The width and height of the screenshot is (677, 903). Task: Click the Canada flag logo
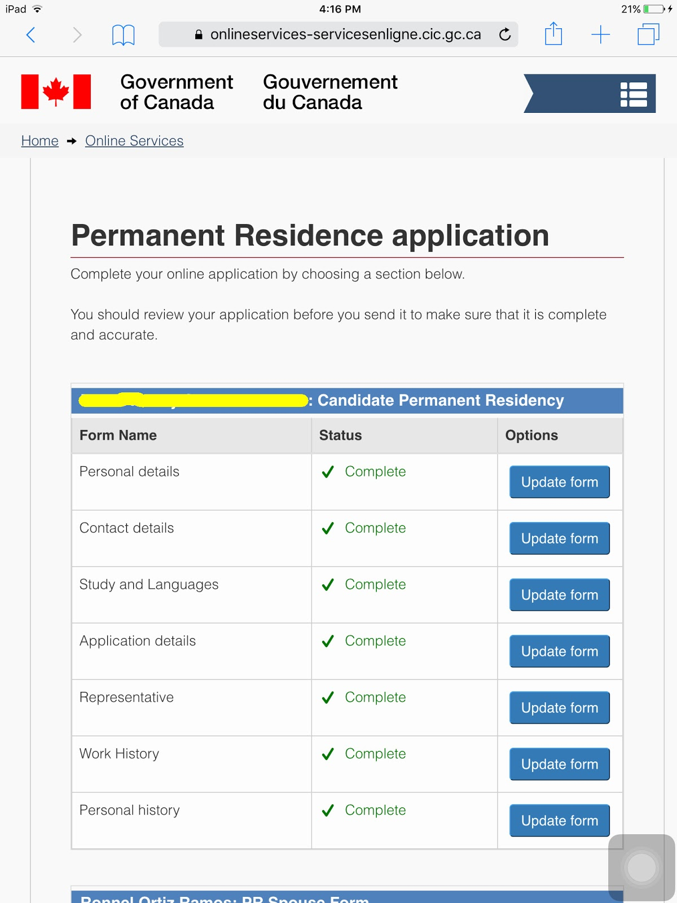56,91
